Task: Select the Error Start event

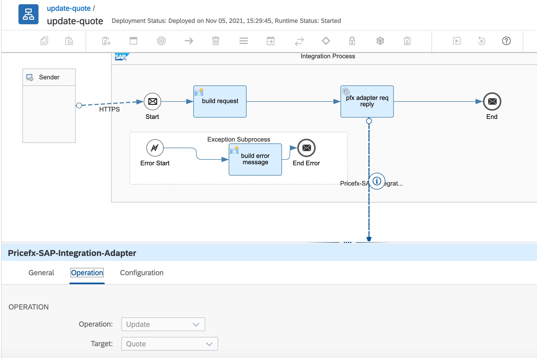Action: tap(155, 148)
